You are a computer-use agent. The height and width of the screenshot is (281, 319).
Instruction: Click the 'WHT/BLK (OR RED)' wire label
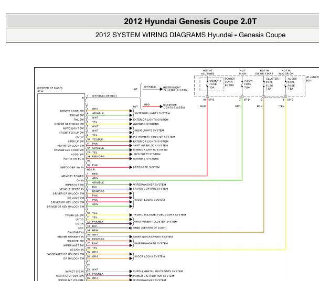104,96
